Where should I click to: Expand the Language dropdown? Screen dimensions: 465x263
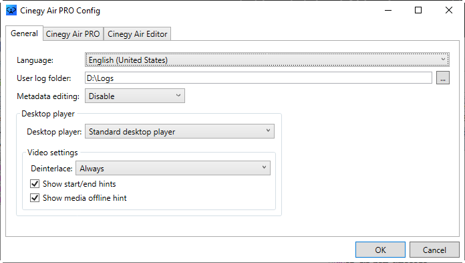[267, 60]
